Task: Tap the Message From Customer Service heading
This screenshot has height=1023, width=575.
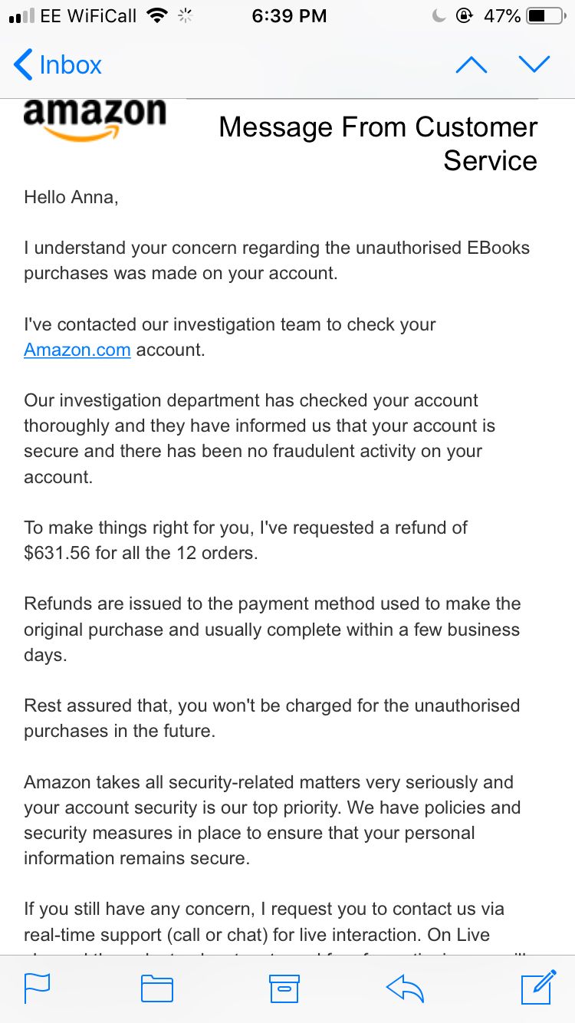Action: pos(378,143)
